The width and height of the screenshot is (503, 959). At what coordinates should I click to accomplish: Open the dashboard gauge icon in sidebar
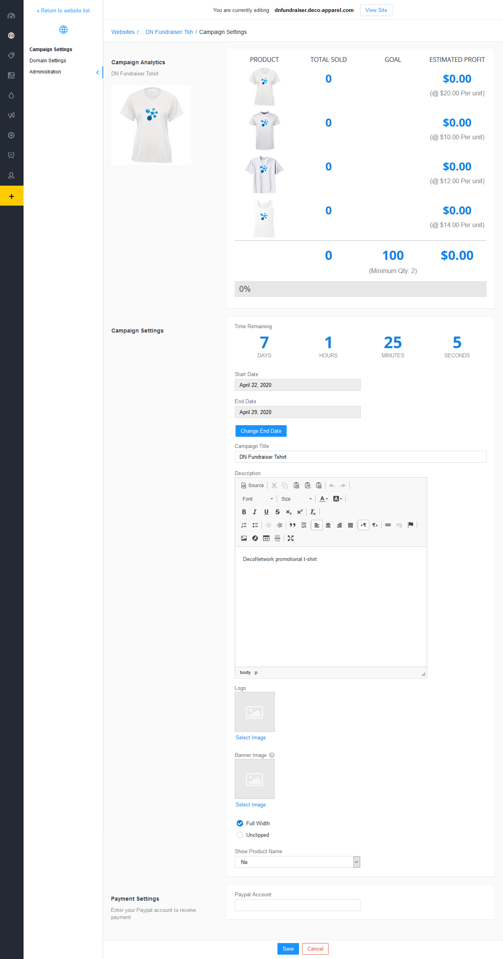11,16
